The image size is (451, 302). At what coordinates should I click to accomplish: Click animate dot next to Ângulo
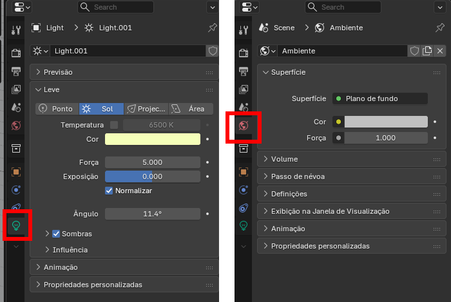(x=207, y=214)
